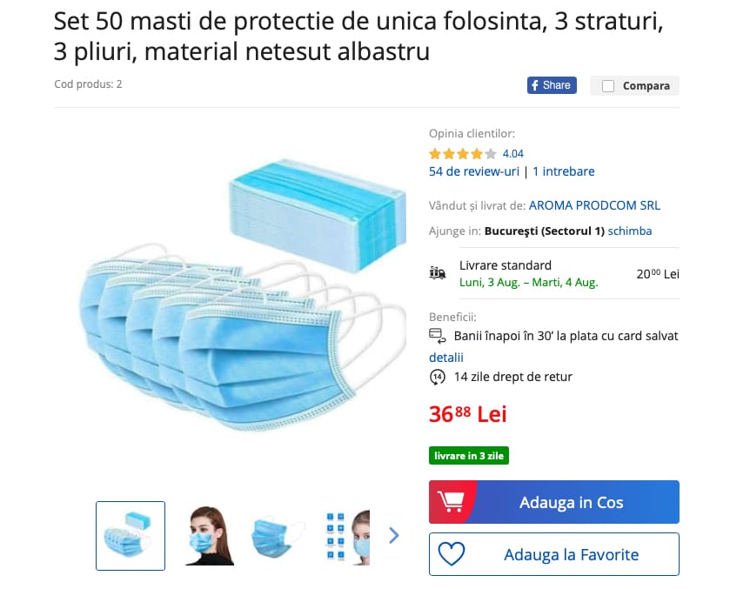Click the star rating icons
The height and width of the screenshot is (589, 730).
click(x=462, y=154)
